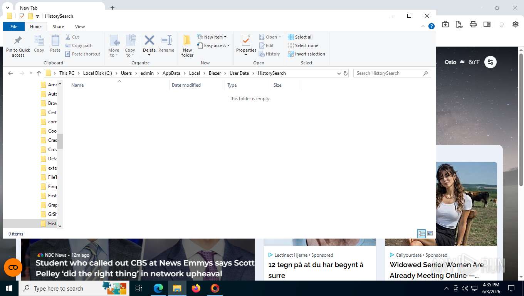Switch to the Share ribbon tab
The image size is (524, 296).
58,27
